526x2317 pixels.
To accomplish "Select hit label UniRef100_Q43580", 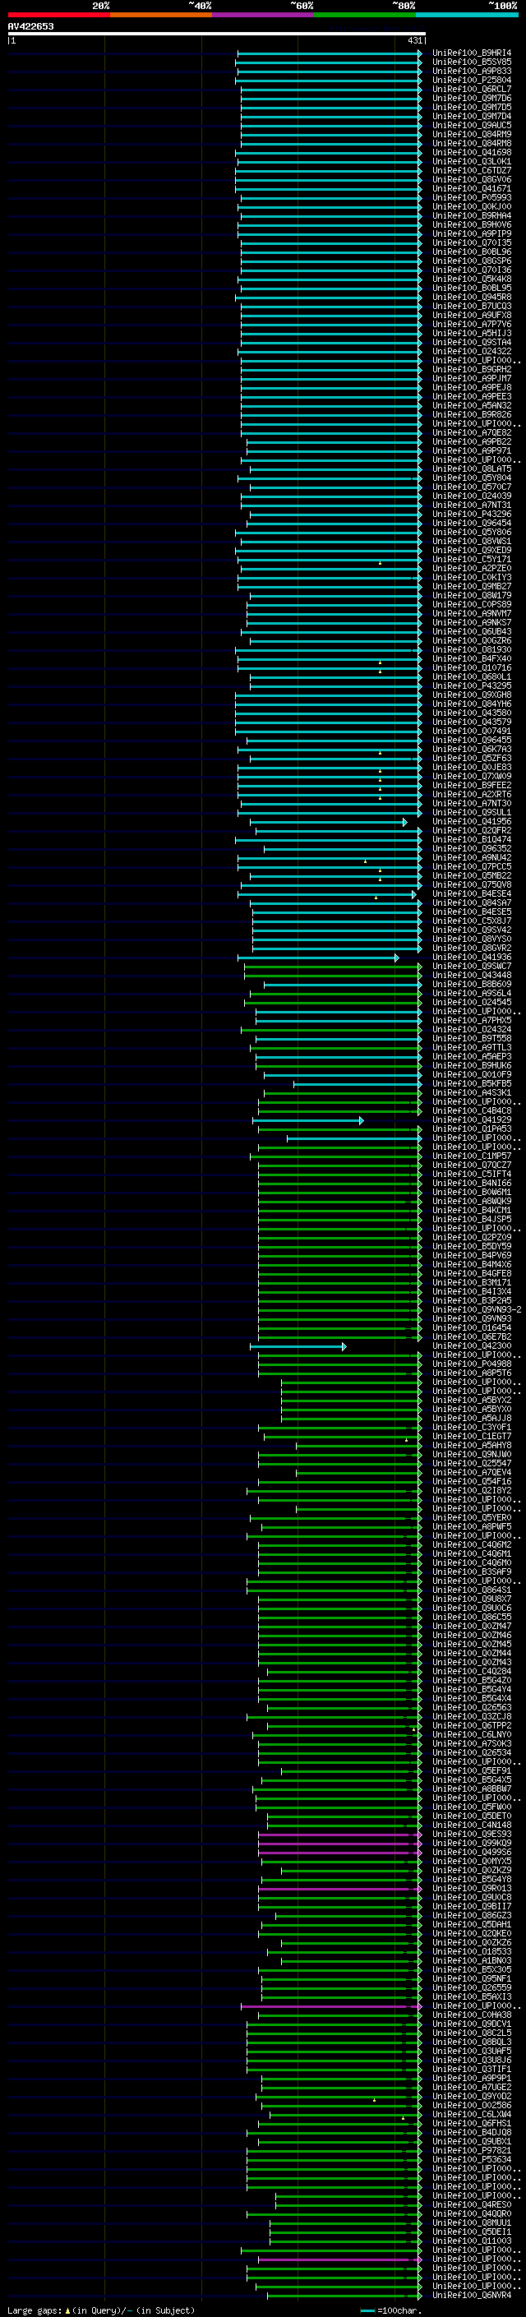I will pos(471,713).
